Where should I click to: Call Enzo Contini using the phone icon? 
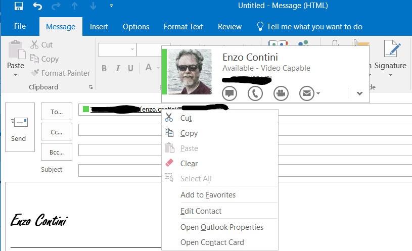point(255,93)
